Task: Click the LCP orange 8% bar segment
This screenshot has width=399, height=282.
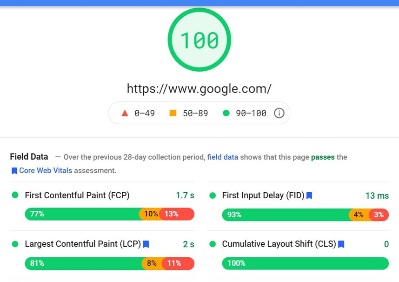Action: pos(152,263)
